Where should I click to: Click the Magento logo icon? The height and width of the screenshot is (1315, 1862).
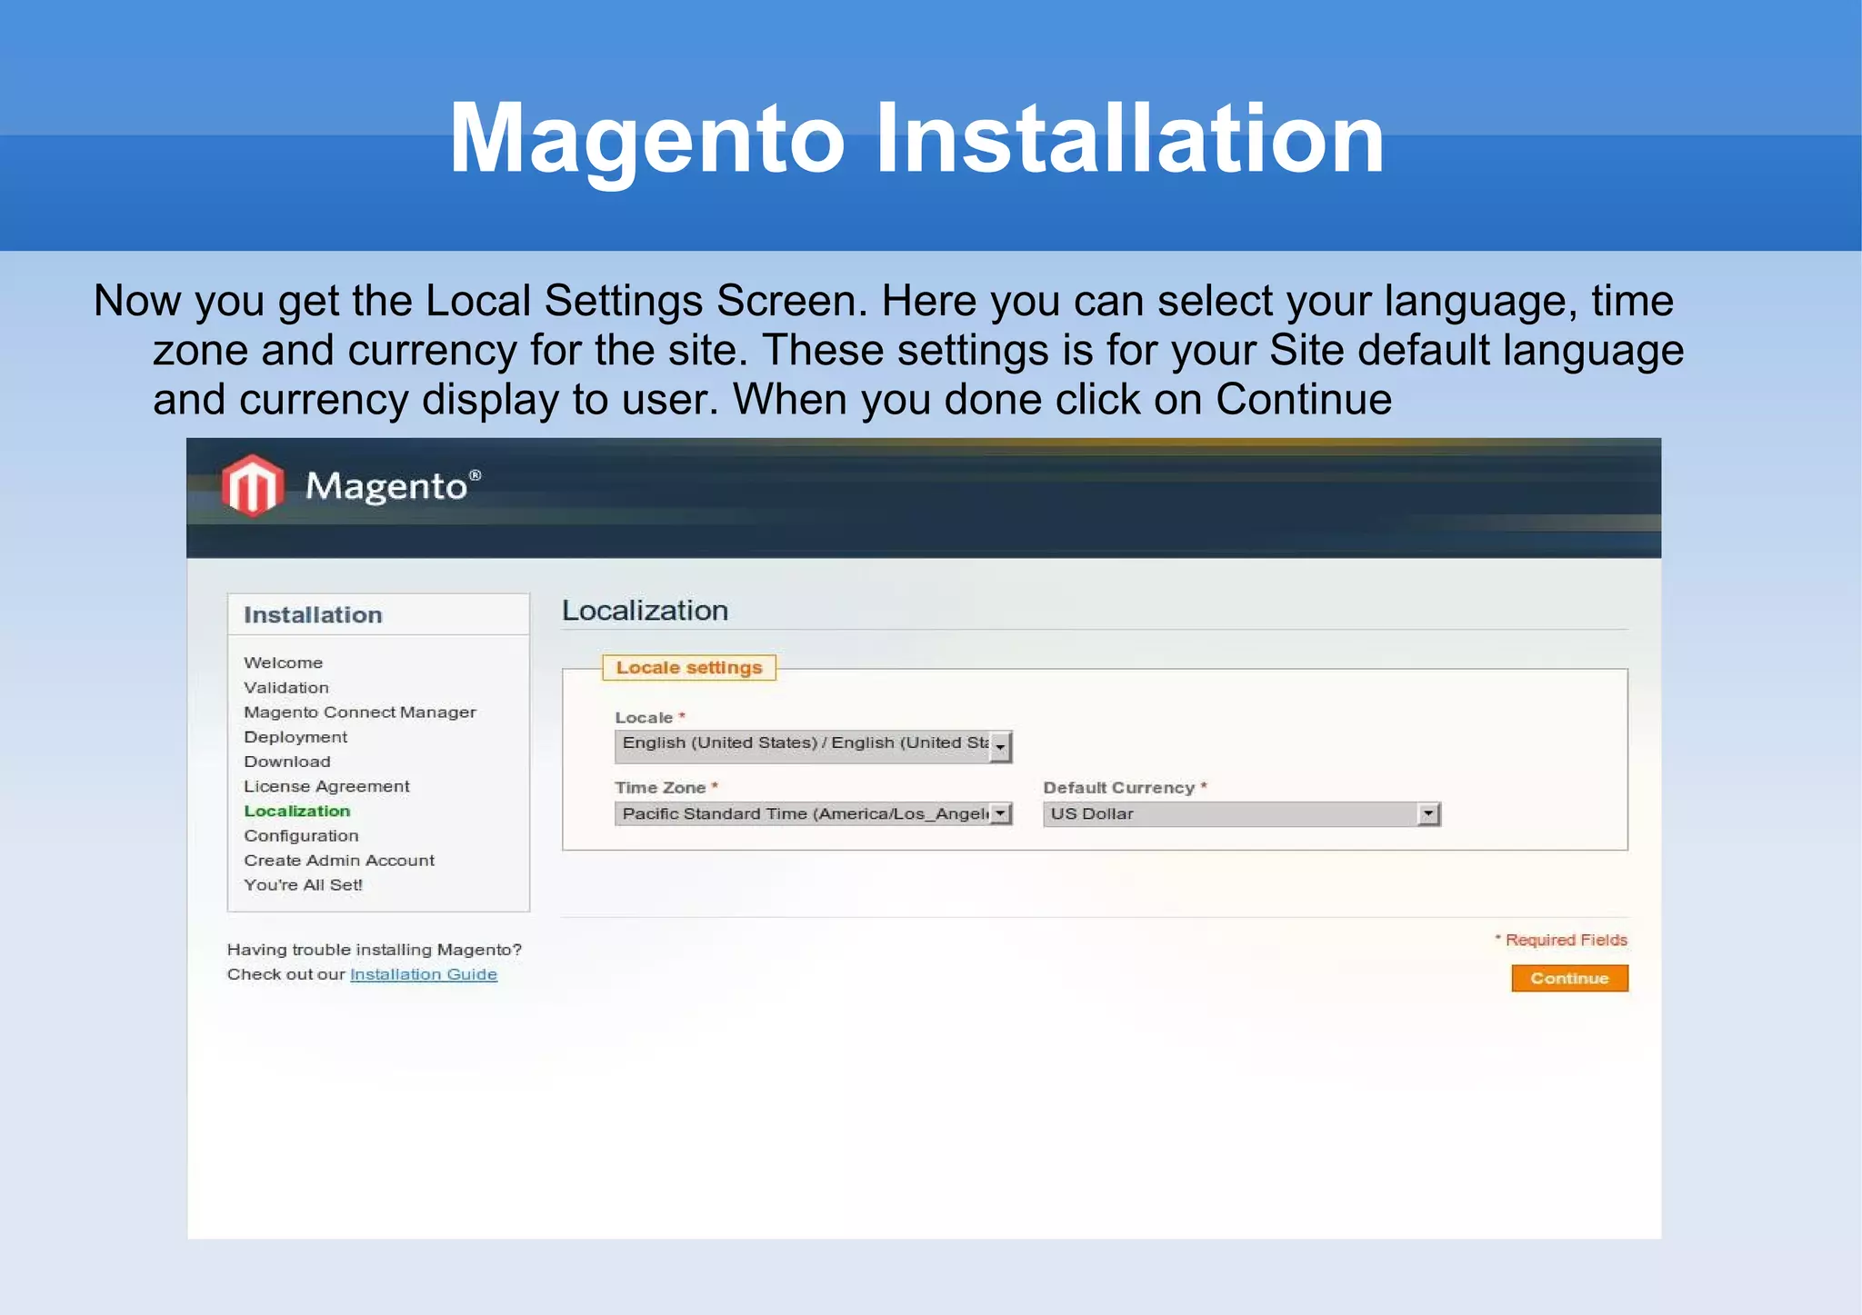pyautogui.click(x=253, y=485)
